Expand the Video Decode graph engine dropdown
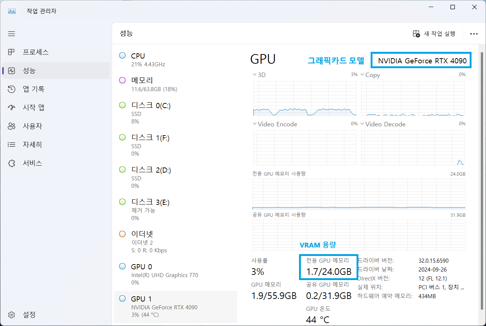This screenshot has width=486, height=326. (x=362, y=124)
